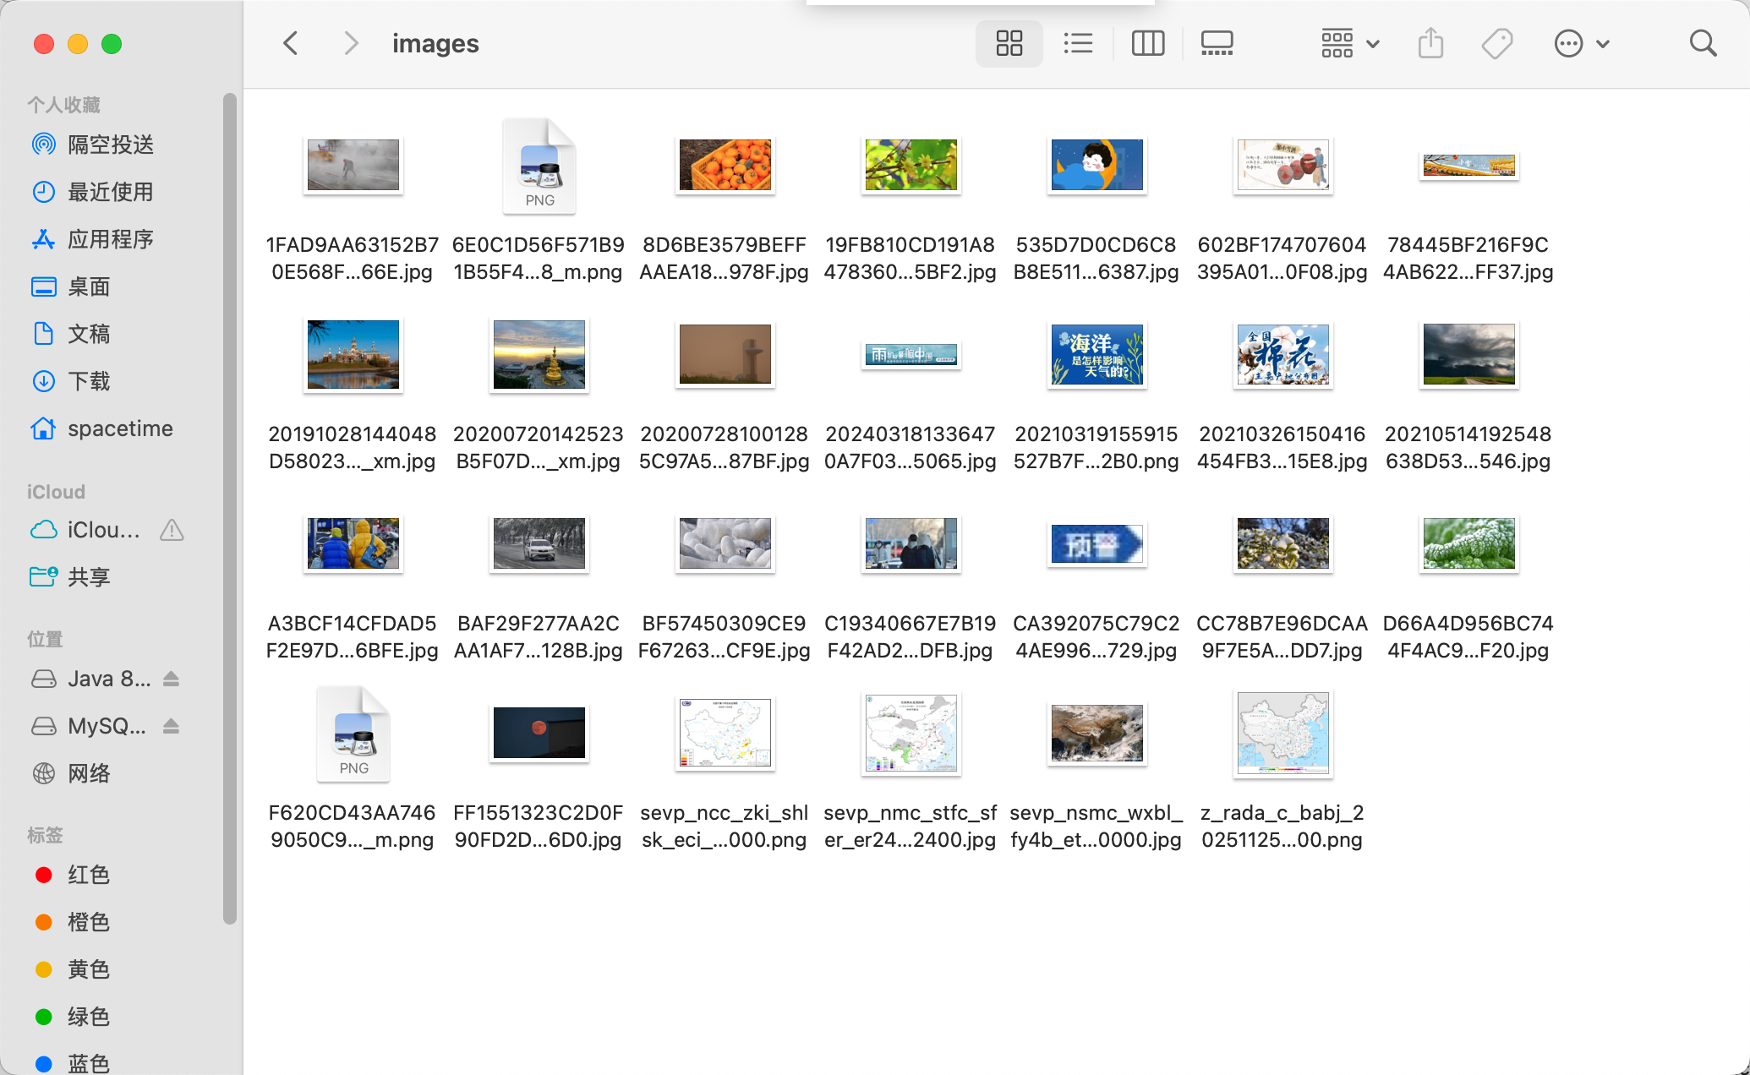
Task: Click the sidebar vertical scrollbar
Action: [229, 507]
